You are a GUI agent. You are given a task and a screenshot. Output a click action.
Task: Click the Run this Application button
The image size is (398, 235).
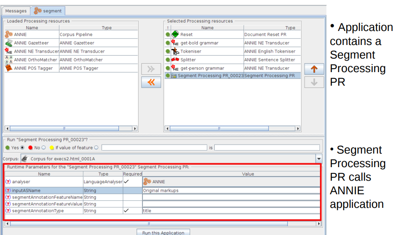tap(163, 232)
